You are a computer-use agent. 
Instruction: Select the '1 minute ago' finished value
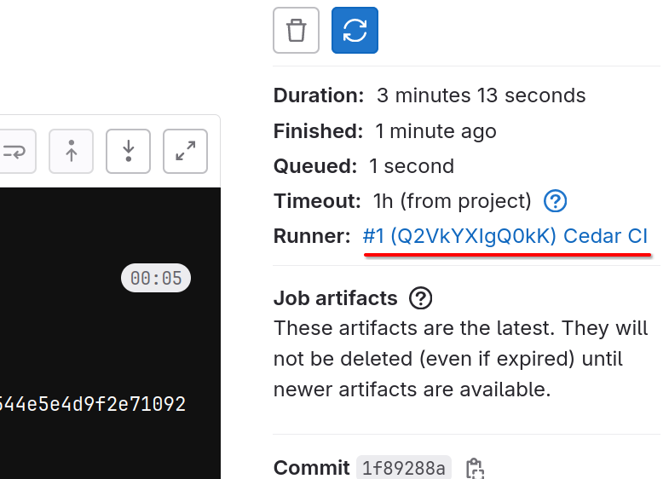(x=435, y=131)
